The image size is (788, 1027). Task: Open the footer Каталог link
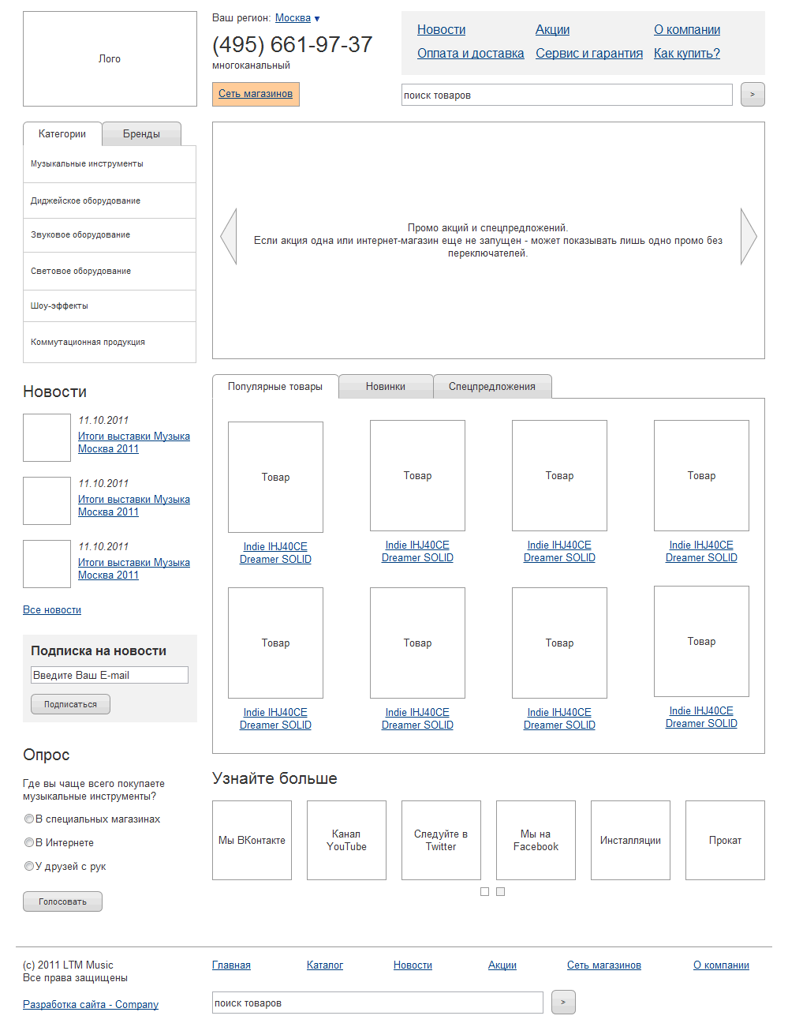pos(325,965)
